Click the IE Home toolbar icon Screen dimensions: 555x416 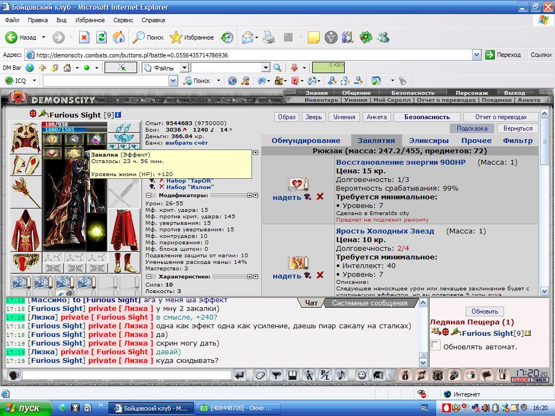pos(119,37)
